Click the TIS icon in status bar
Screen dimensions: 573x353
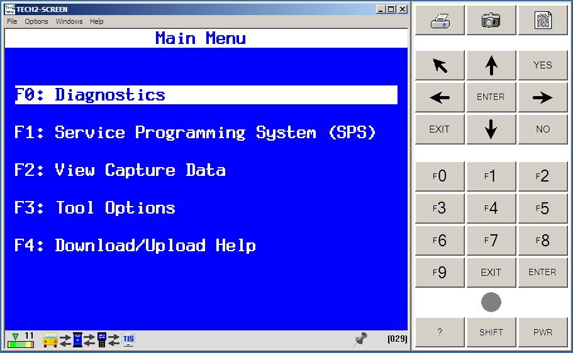(128, 339)
